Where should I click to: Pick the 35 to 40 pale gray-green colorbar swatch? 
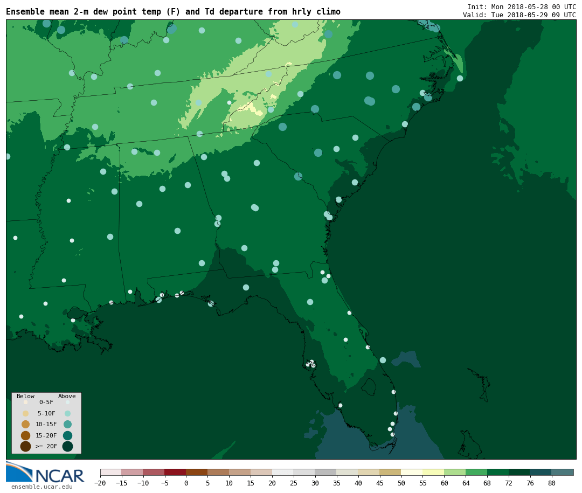pyautogui.click(x=348, y=472)
